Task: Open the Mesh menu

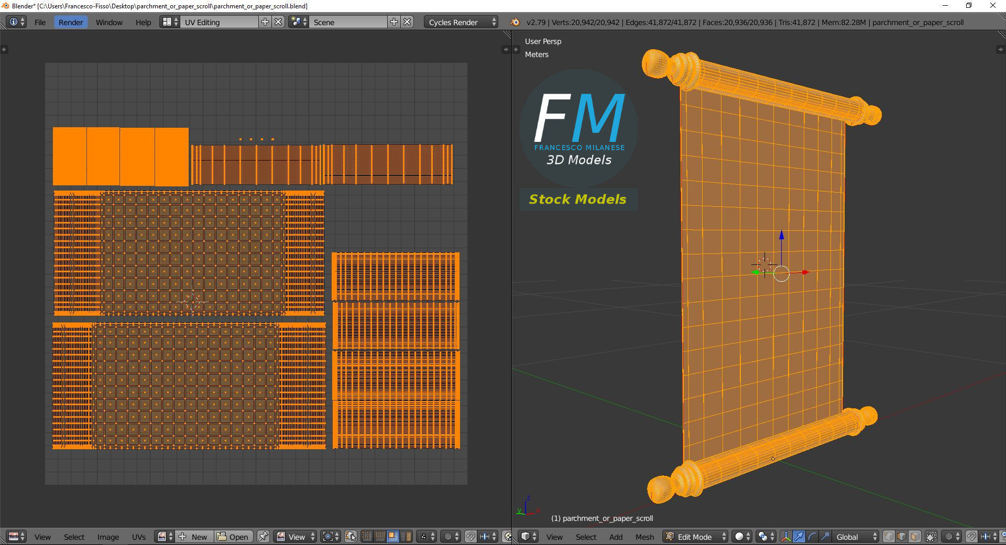Action: [x=644, y=537]
